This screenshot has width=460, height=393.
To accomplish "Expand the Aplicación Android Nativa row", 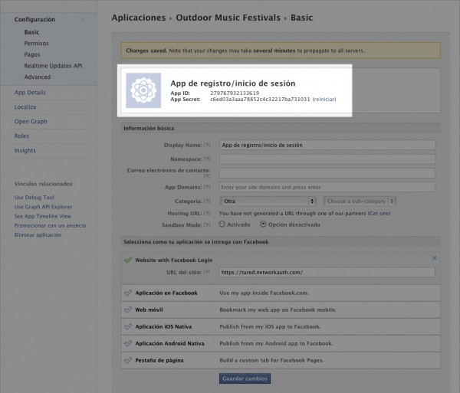I will tap(281, 343).
